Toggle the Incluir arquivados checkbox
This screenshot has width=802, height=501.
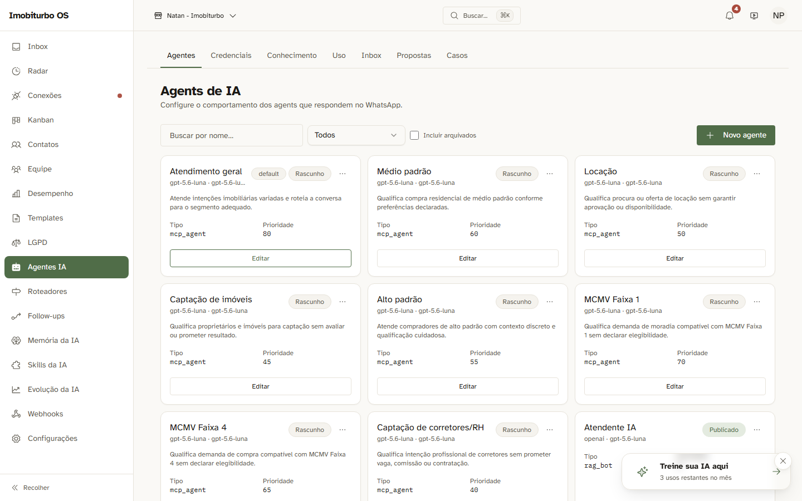414,135
